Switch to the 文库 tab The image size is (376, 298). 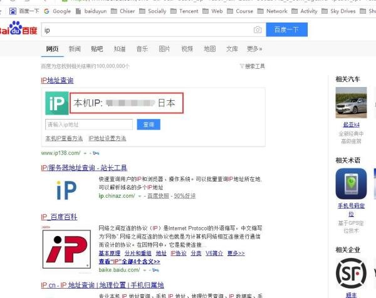(x=232, y=49)
